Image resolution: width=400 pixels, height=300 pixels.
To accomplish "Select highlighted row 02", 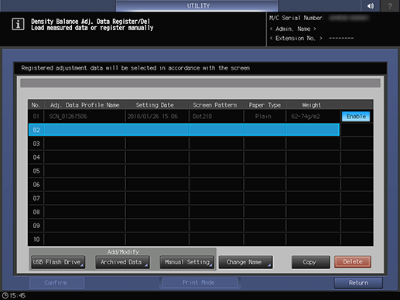I will (x=184, y=130).
